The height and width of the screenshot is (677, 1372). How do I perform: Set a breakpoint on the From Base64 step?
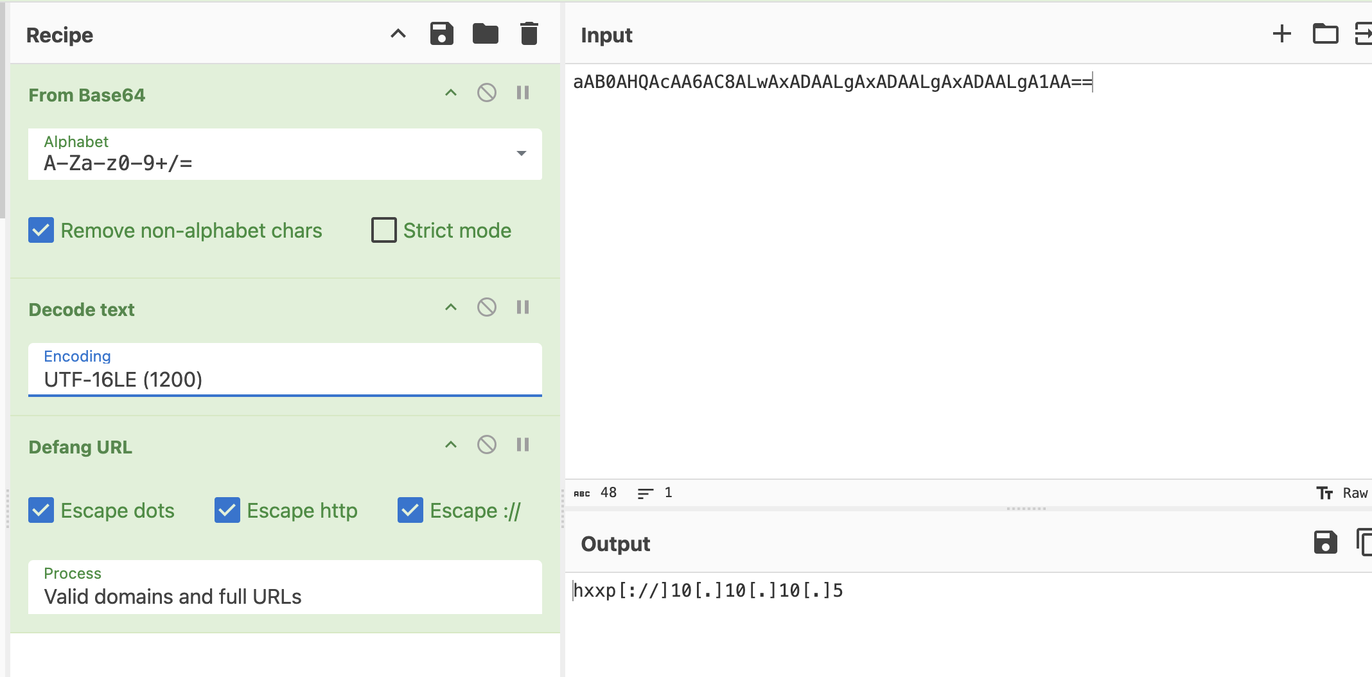click(x=523, y=93)
